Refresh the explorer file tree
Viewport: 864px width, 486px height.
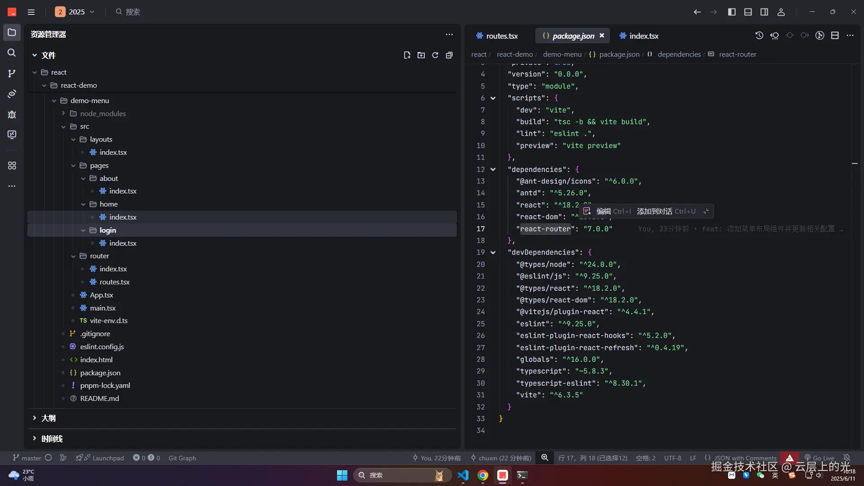pos(435,55)
